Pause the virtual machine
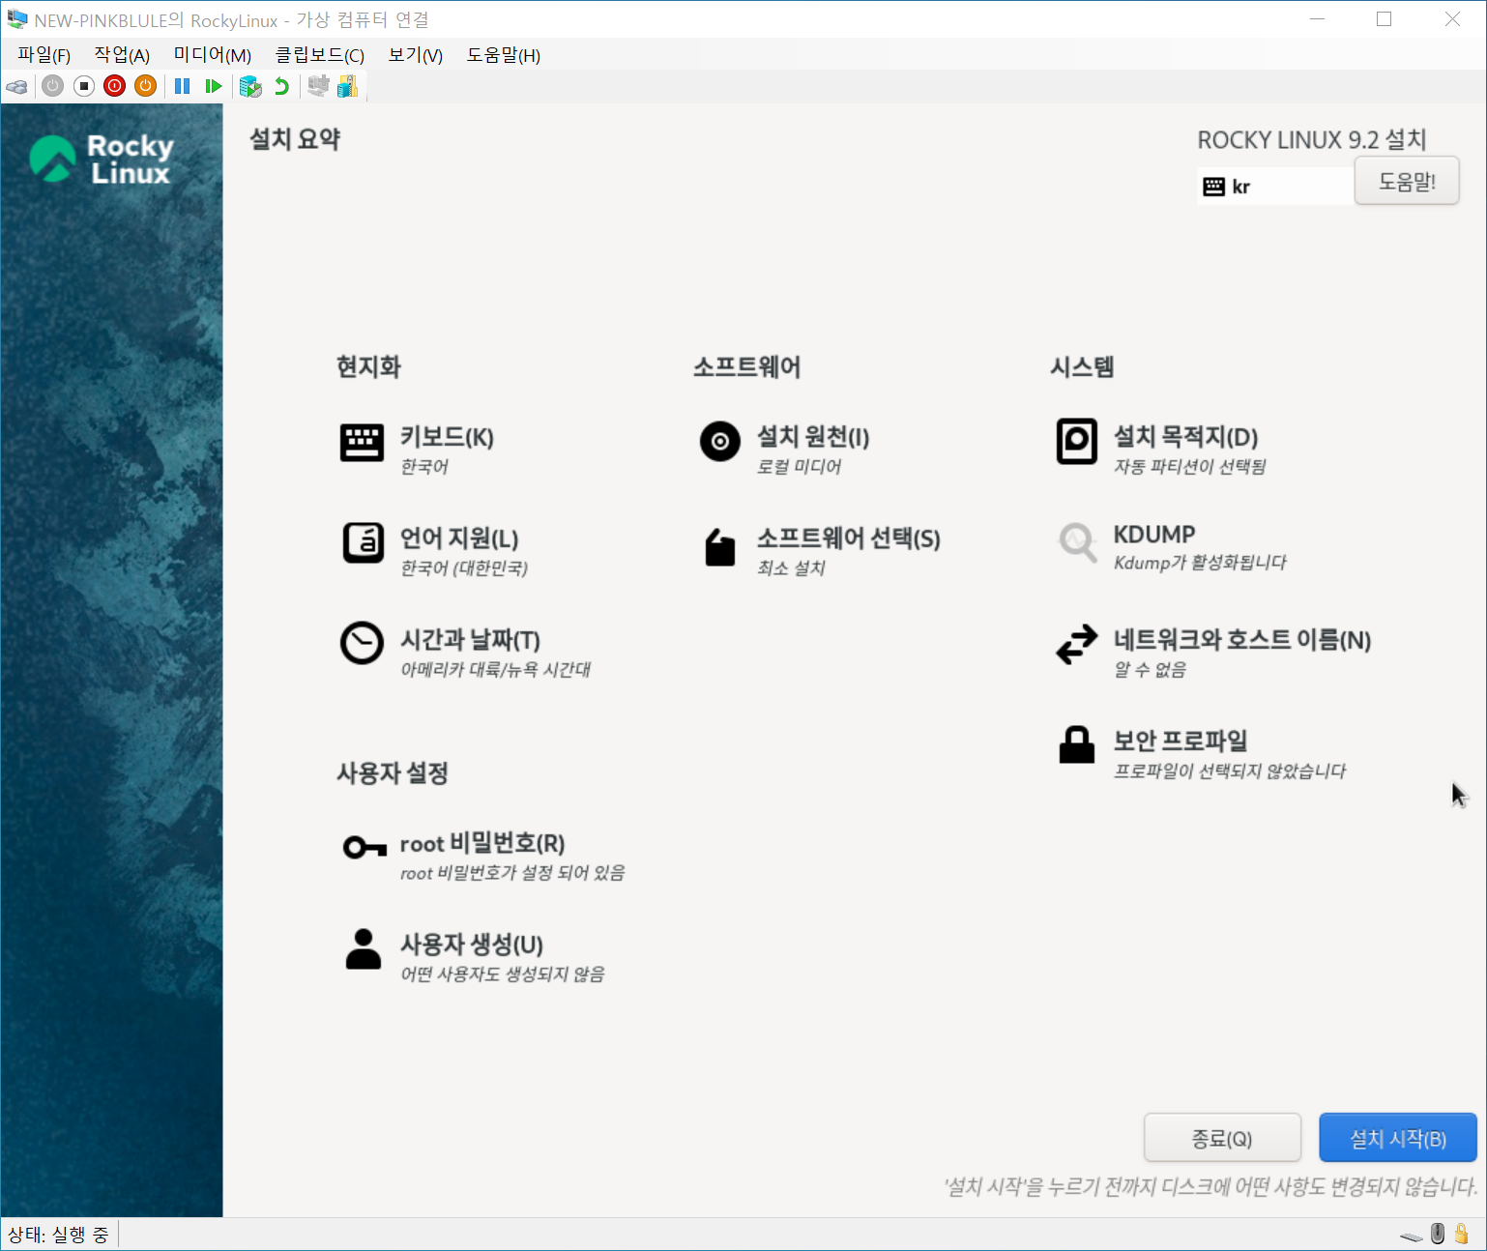 click(182, 86)
